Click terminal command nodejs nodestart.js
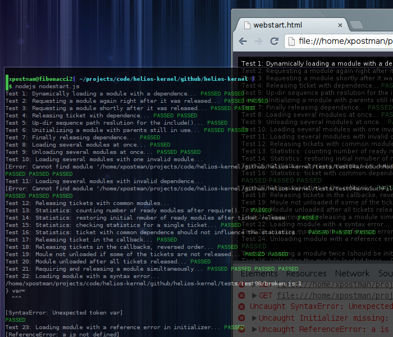 click(47, 86)
